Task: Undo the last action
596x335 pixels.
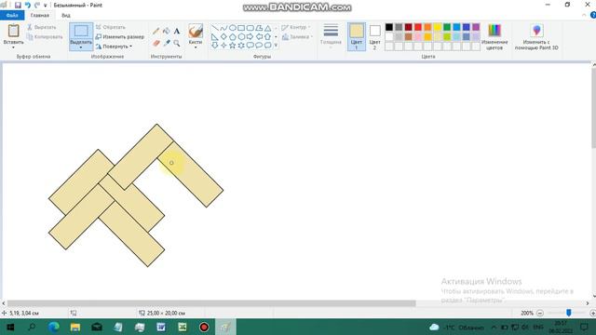Action: [x=27, y=6]
